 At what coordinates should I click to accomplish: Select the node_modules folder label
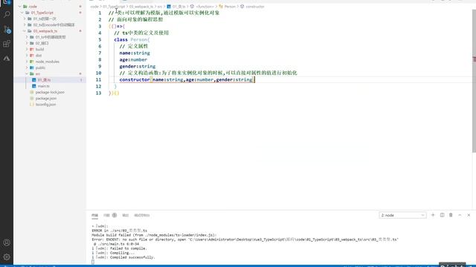[x=48, y=62]
